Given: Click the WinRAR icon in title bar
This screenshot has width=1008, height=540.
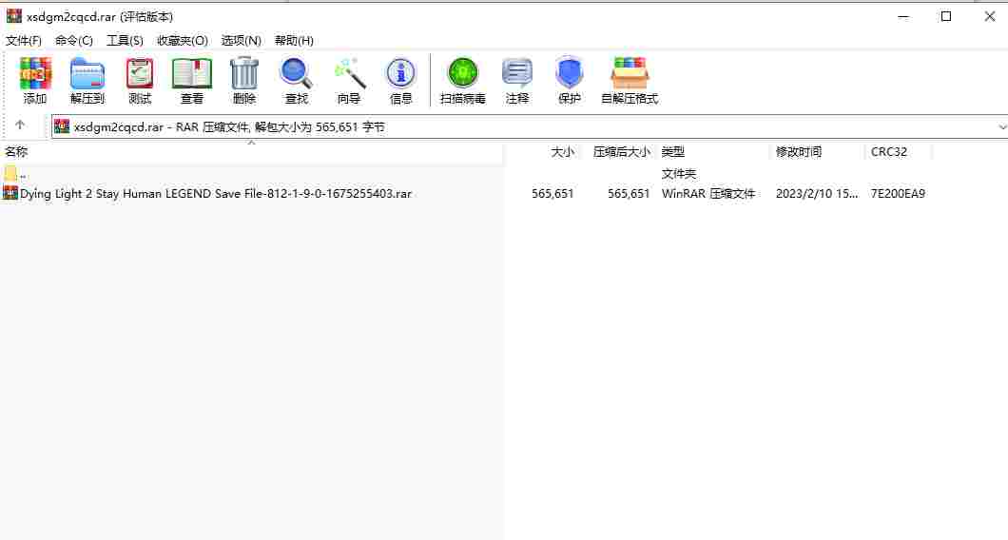Looking at the screenshot, I should (13, 16).
